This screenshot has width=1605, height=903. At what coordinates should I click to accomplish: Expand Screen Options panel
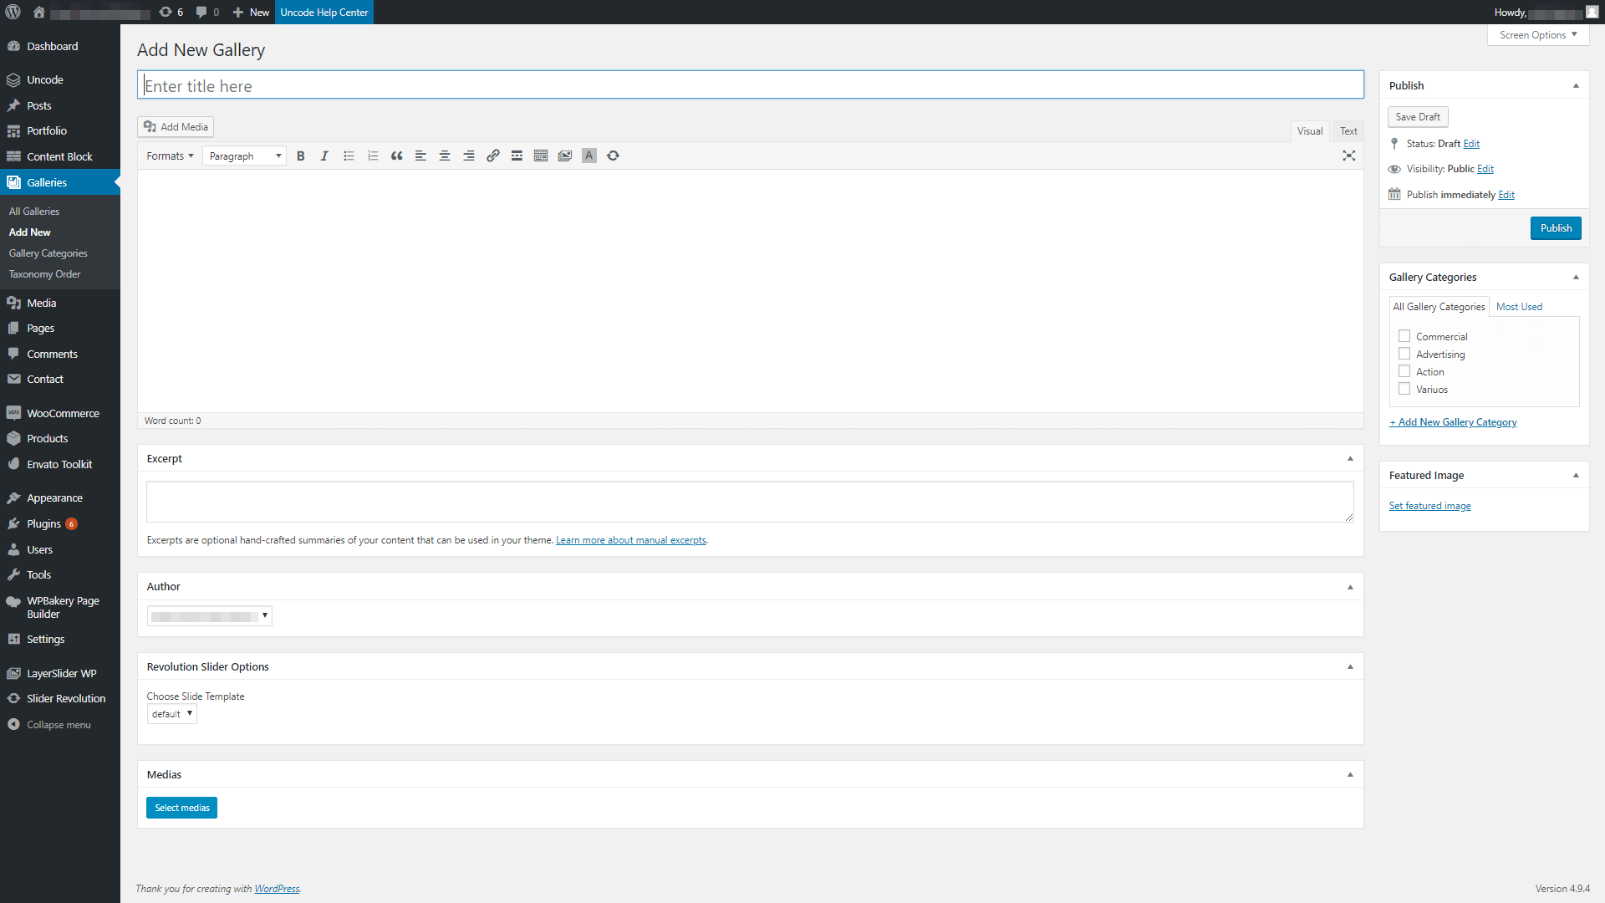point(1538,35)
